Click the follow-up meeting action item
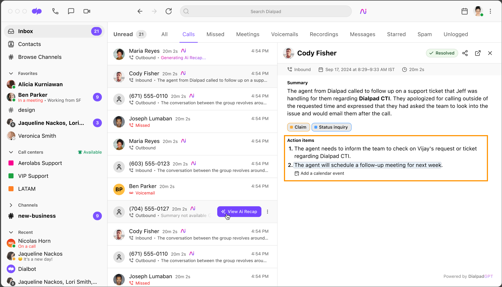 point(367,165)
